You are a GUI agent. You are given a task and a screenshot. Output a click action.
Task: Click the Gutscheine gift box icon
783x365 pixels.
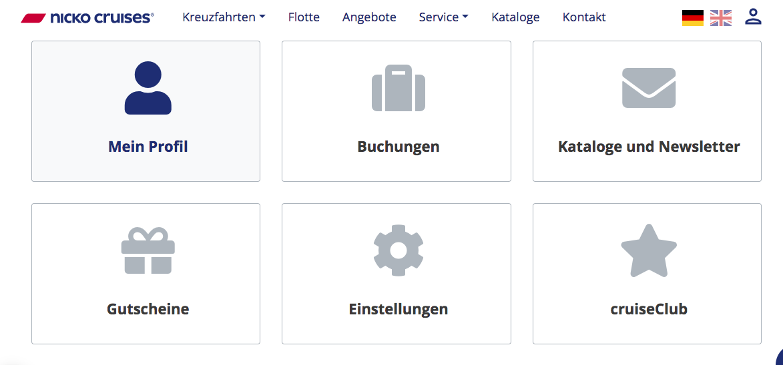148,250
